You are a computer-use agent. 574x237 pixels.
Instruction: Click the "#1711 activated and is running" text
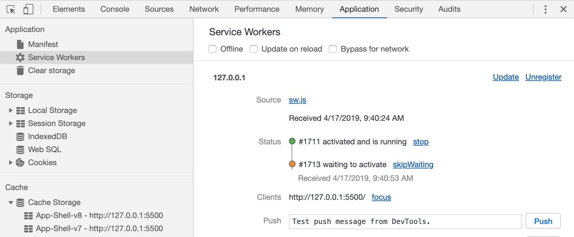(353, 142)
